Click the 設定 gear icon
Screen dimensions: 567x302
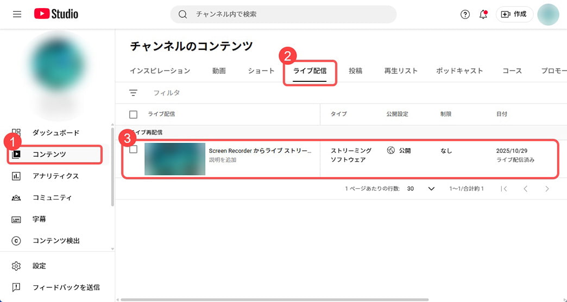click(16, 266)
